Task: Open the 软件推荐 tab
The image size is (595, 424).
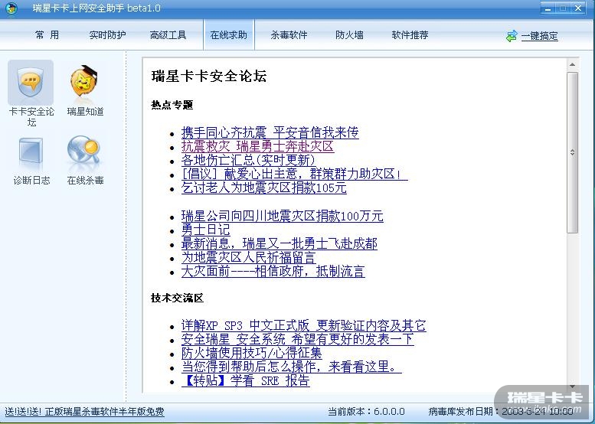Action: point(410,35)
